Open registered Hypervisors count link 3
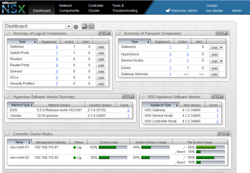Screen dimensions: 250x173 (170, 54)
